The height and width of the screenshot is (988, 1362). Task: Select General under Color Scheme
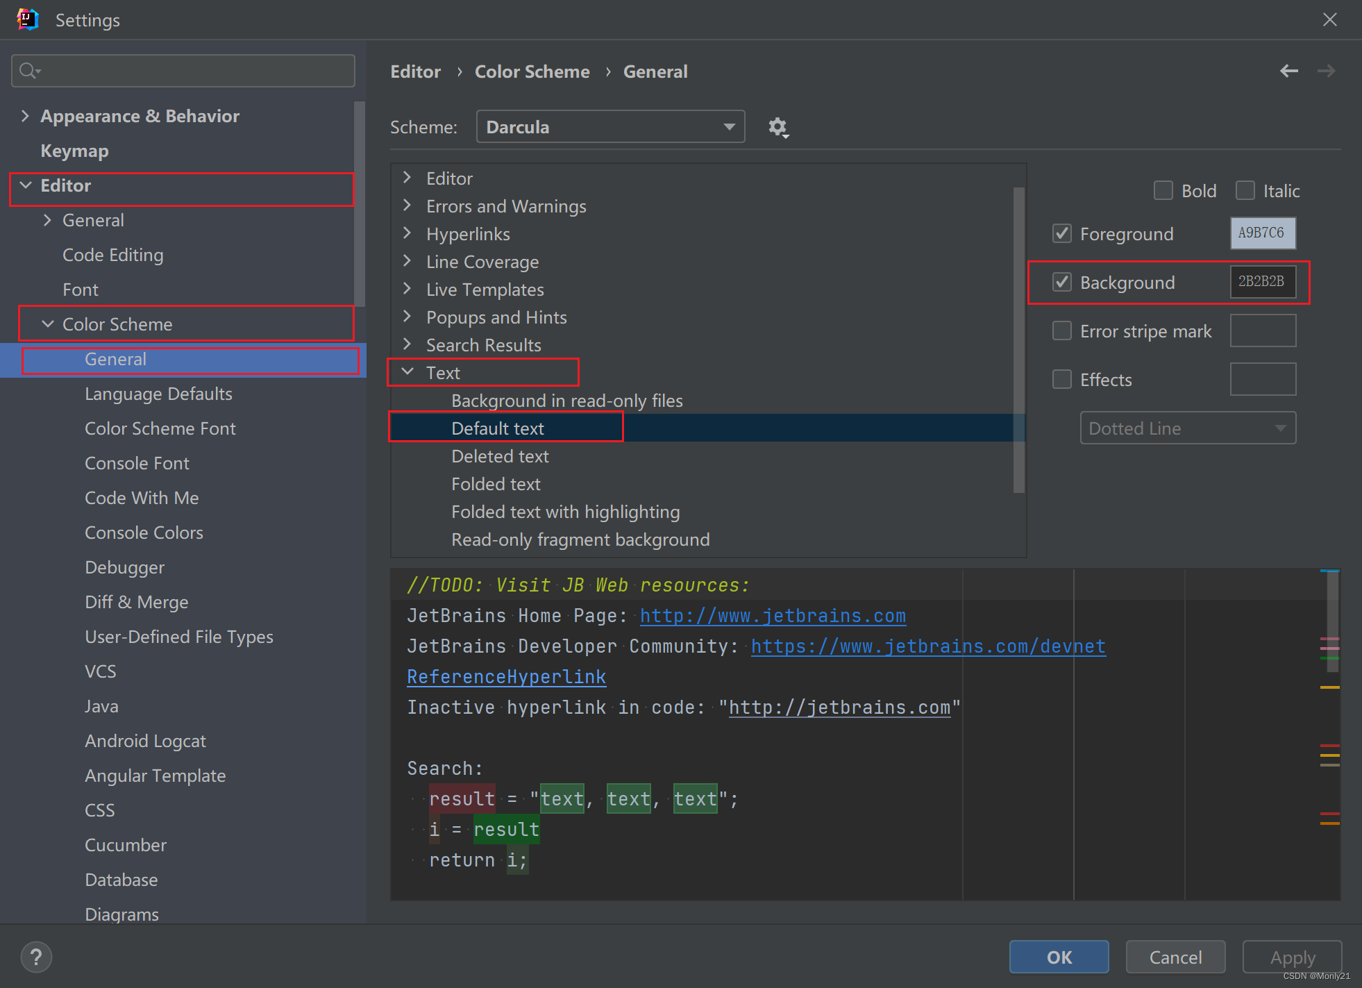(x=115, y=359)
